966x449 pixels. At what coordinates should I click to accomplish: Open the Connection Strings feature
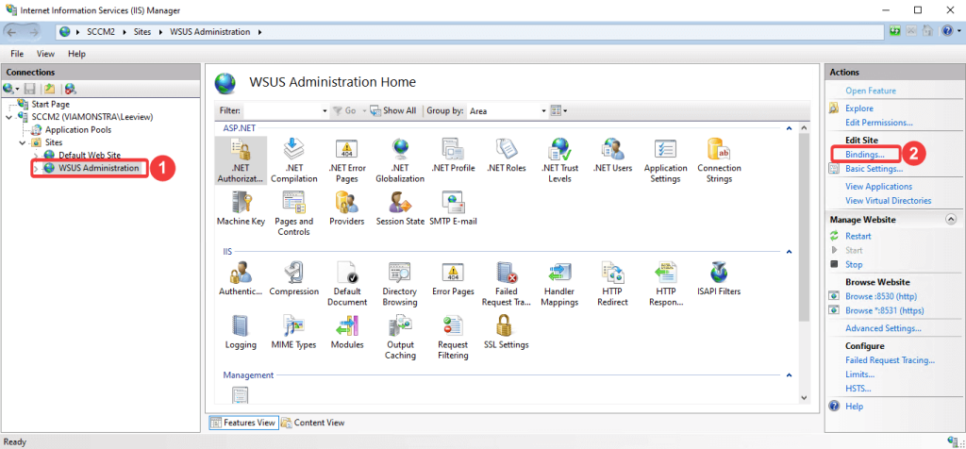719,160
